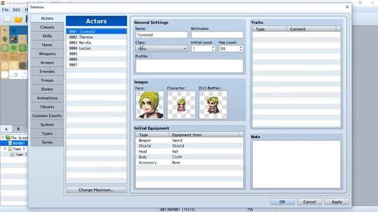Select actor 0003 Marsha
Image resolution: width=378 pixels, height=212 pixels.
(x=96, y=43)
